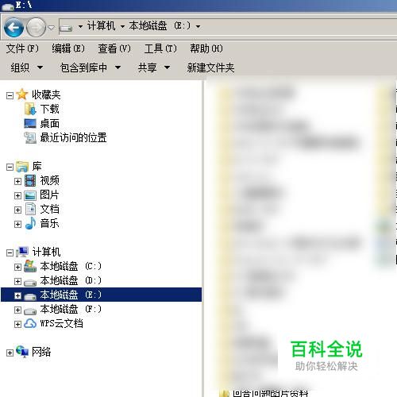Click the 计算机 computer icon
Screen dimensions: 397x397
22,252
